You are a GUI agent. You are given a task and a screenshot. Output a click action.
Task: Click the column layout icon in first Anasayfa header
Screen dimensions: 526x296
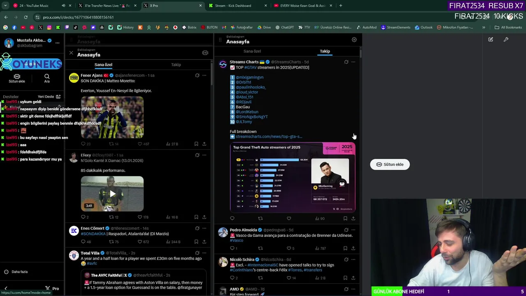(x=205, y=53)
